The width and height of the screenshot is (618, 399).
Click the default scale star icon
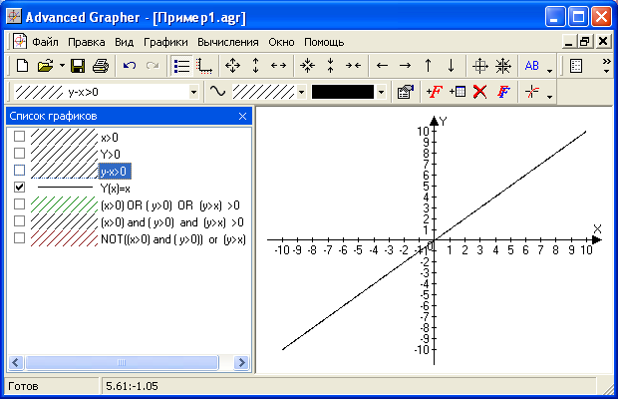coord(503,66)
